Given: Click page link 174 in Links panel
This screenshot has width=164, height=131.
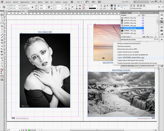Looking at the screenshot, I should 143,18.
